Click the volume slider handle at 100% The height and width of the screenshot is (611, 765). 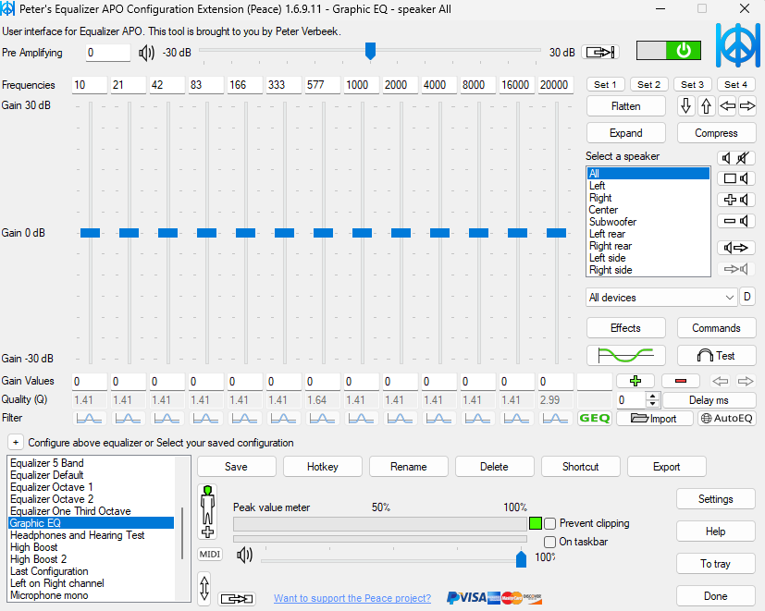[x=521, y=558]
